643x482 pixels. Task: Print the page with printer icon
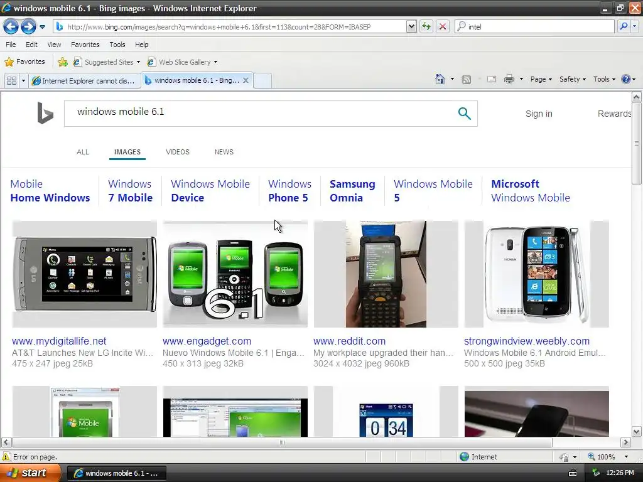pyautogui.click(x=509, y=80)
